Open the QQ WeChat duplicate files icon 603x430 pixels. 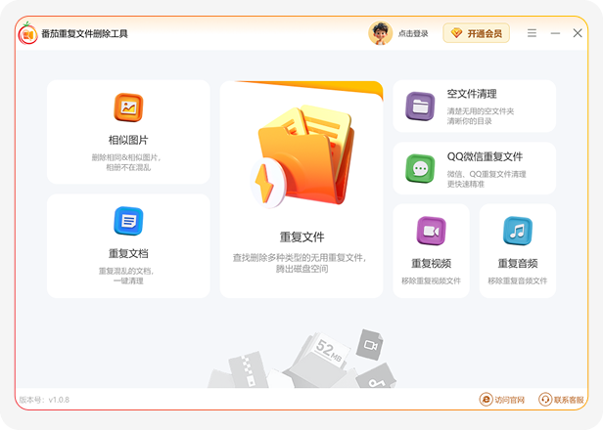coord(420,169)
